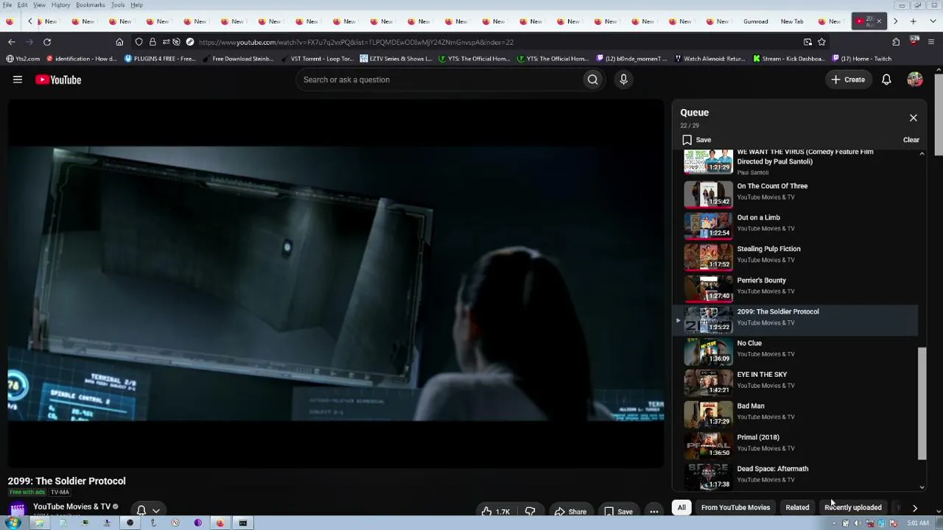Open the YouTube Movies & TV channel avatar
Viewport: 943px width, 530px height.
coord(17,509)
